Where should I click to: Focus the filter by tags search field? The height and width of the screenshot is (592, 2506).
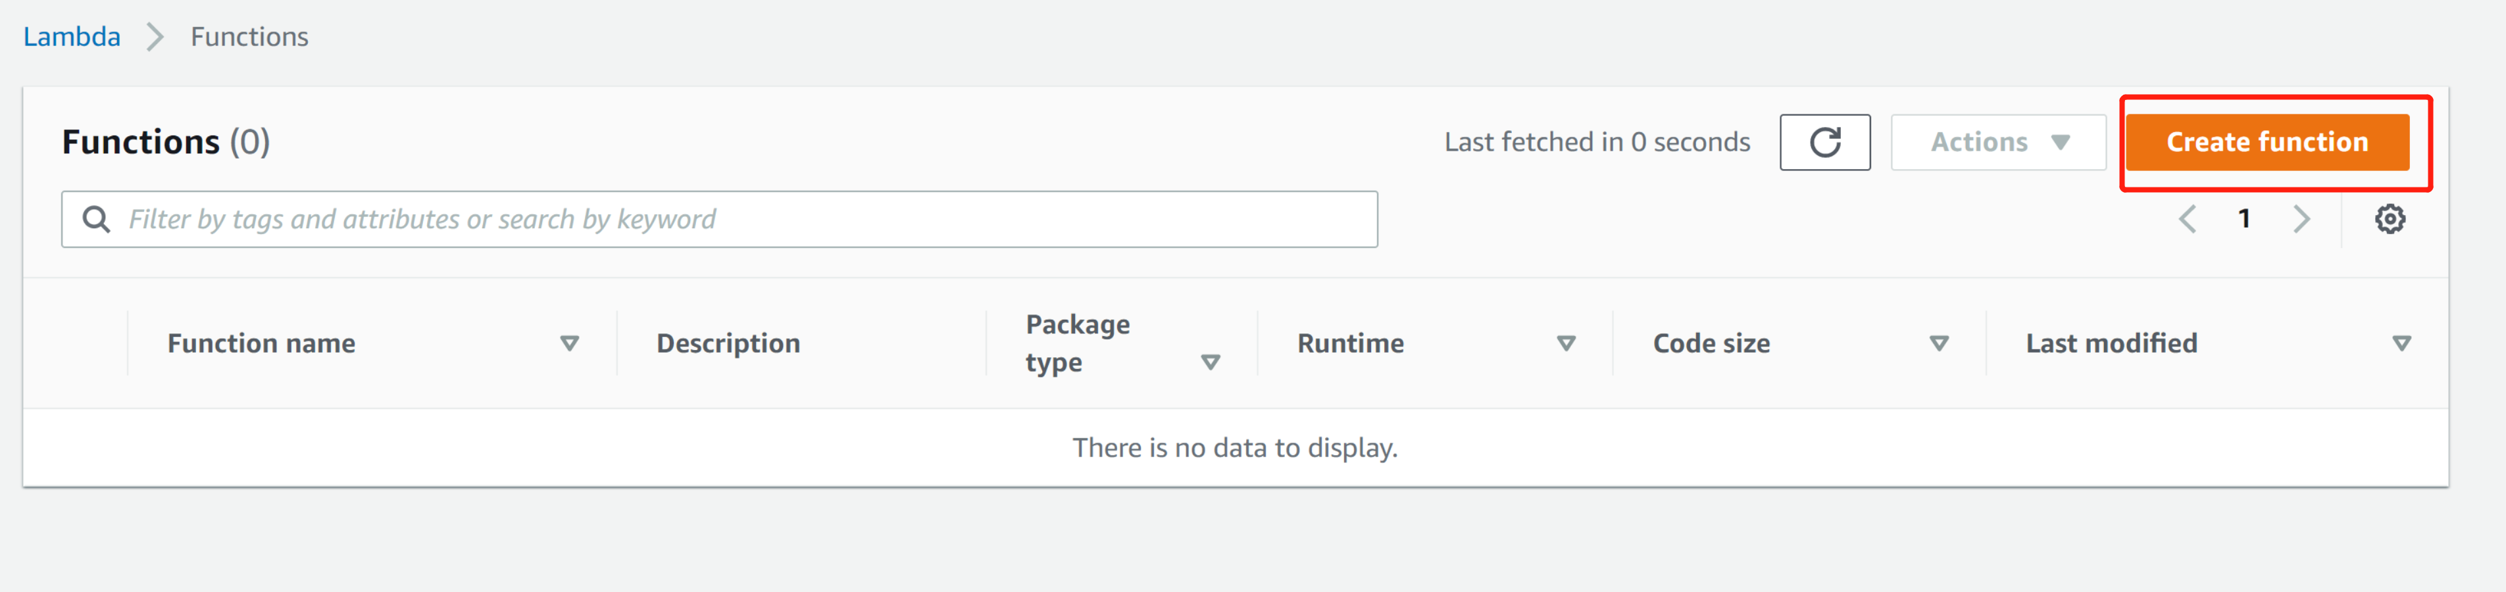coord(739,219)
